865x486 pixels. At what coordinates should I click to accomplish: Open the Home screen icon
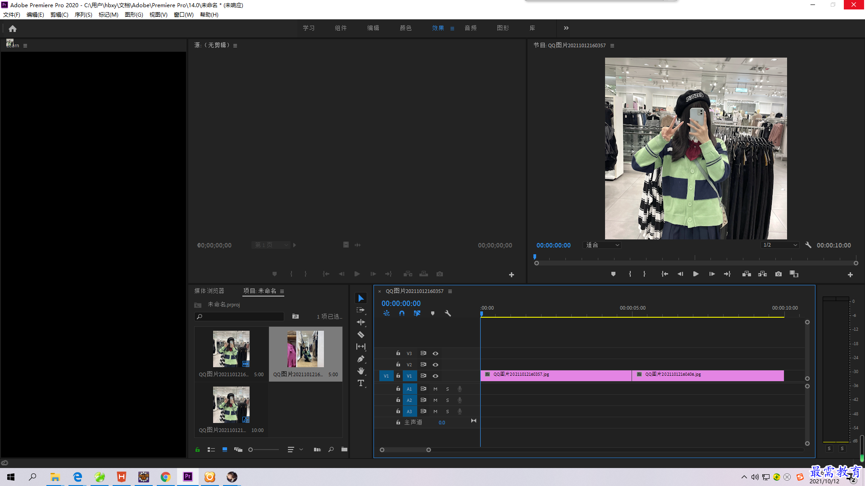[x=13, y=28]
